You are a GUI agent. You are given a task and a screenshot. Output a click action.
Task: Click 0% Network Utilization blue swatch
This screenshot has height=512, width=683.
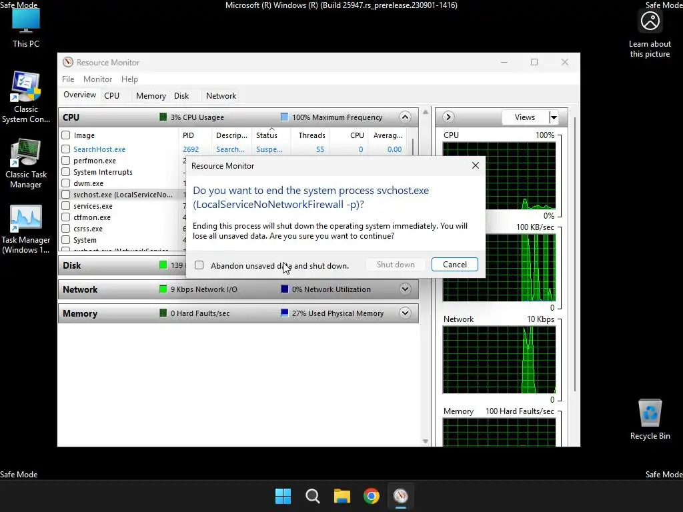284,289
